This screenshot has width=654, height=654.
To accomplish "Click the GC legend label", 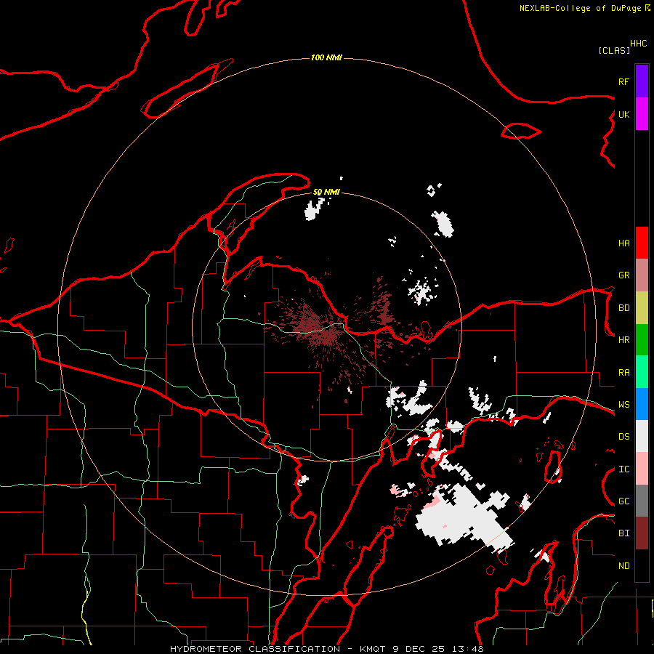I will 623,501.
